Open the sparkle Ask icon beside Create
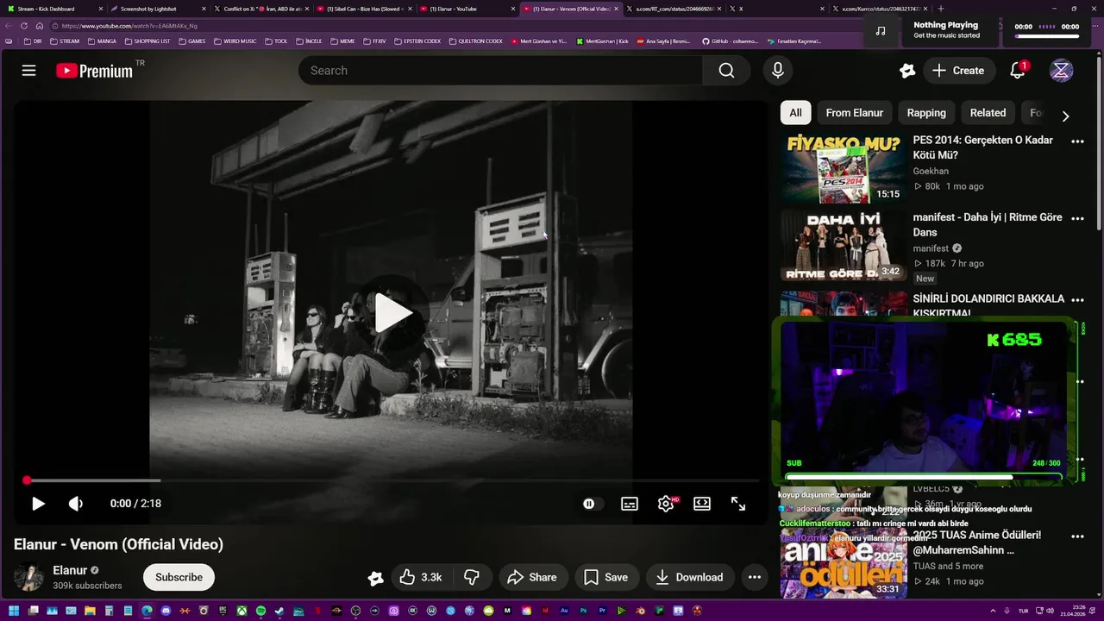The height and width of the screenshot is (621, 1104). 906,71
